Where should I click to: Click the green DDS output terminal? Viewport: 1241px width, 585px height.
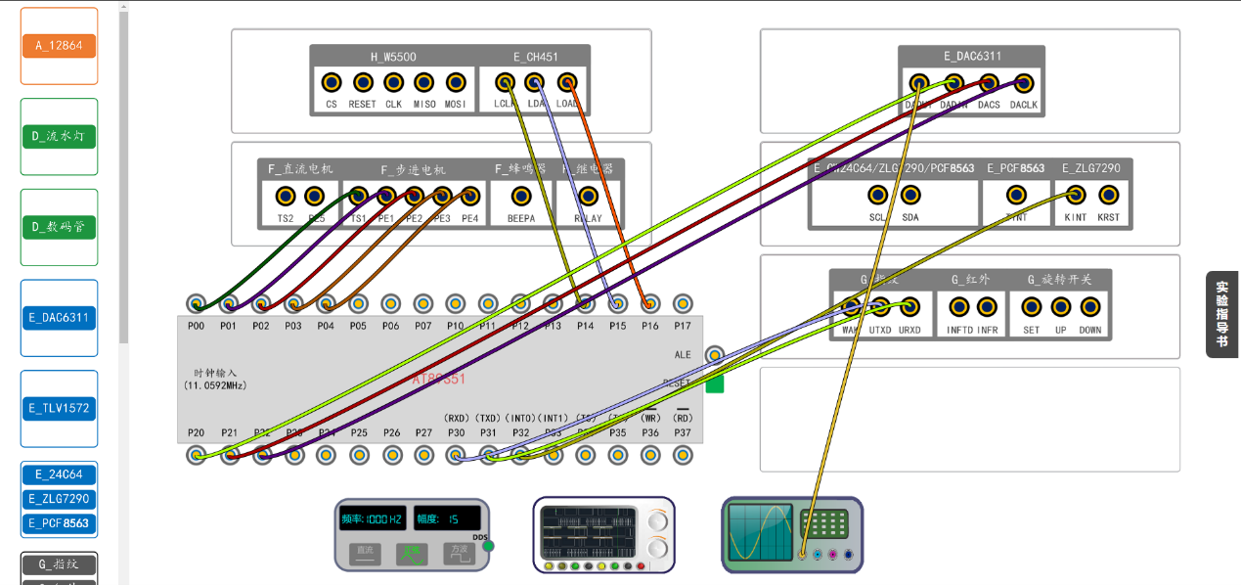(x=489, y=546)
